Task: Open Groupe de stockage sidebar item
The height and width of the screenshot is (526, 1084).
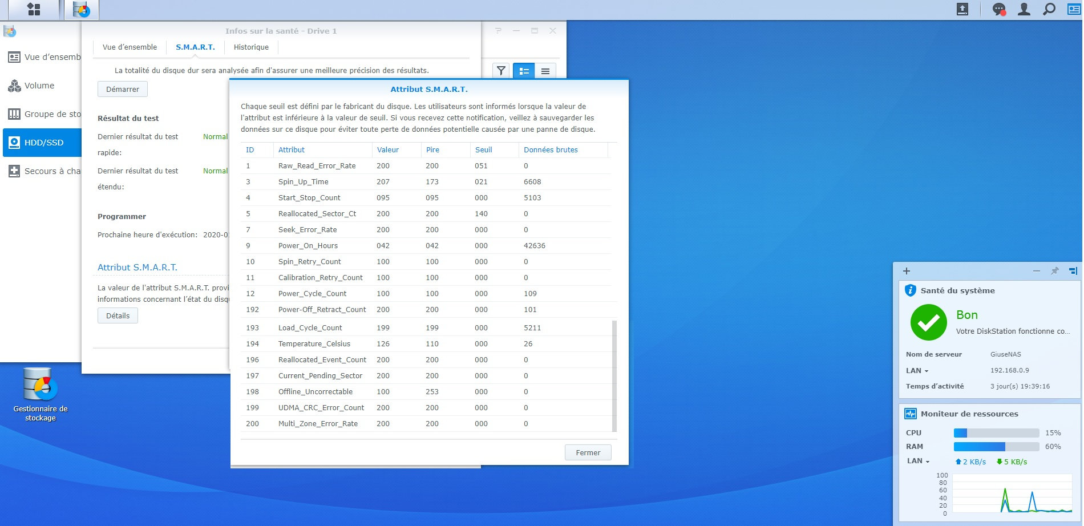Action: click(43, 114)
